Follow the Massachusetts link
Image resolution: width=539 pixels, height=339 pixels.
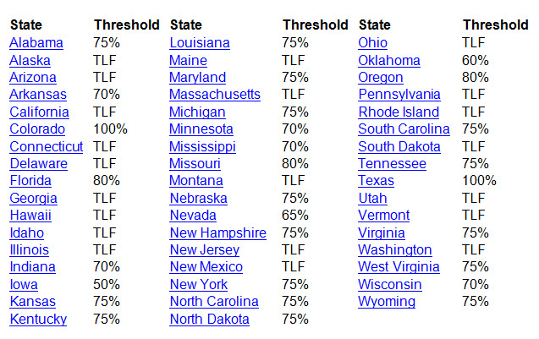[x=215, y=95]
